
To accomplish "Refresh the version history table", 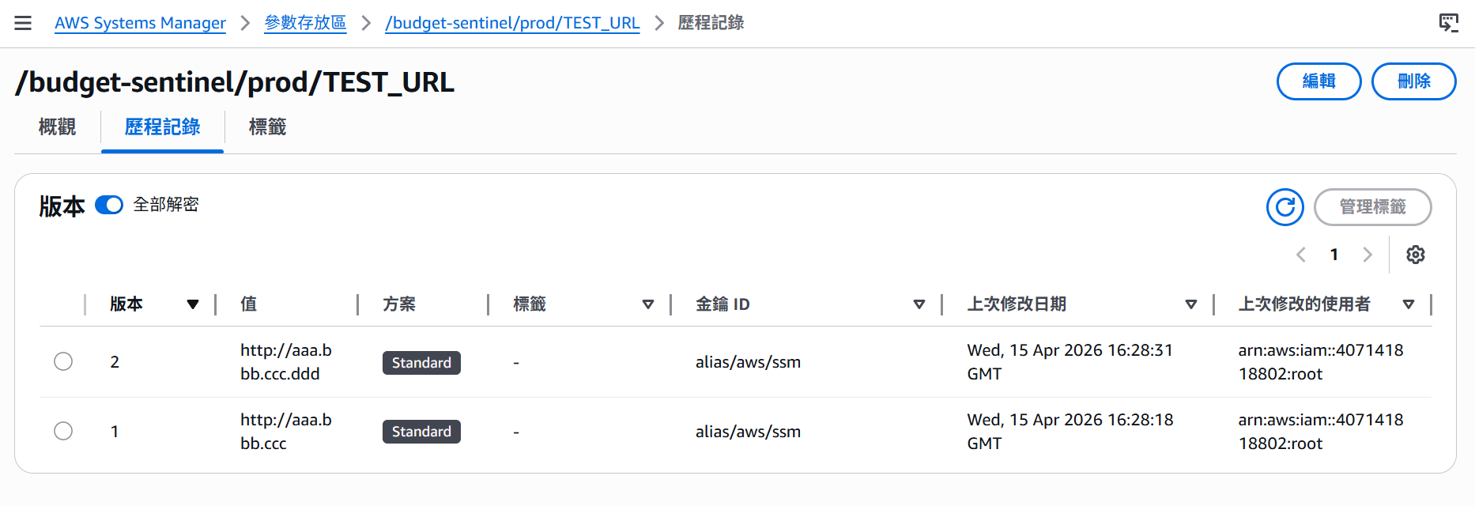I will (x=1285, y=207).
